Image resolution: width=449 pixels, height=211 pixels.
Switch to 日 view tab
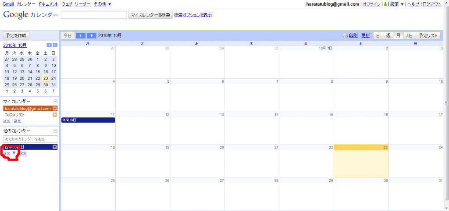pyautogui.click(x=378, y=36)
